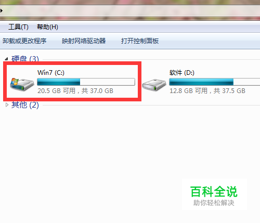Click the 百科全说 watermark logo
The image size is (260, 223).
tap(214, 195)
